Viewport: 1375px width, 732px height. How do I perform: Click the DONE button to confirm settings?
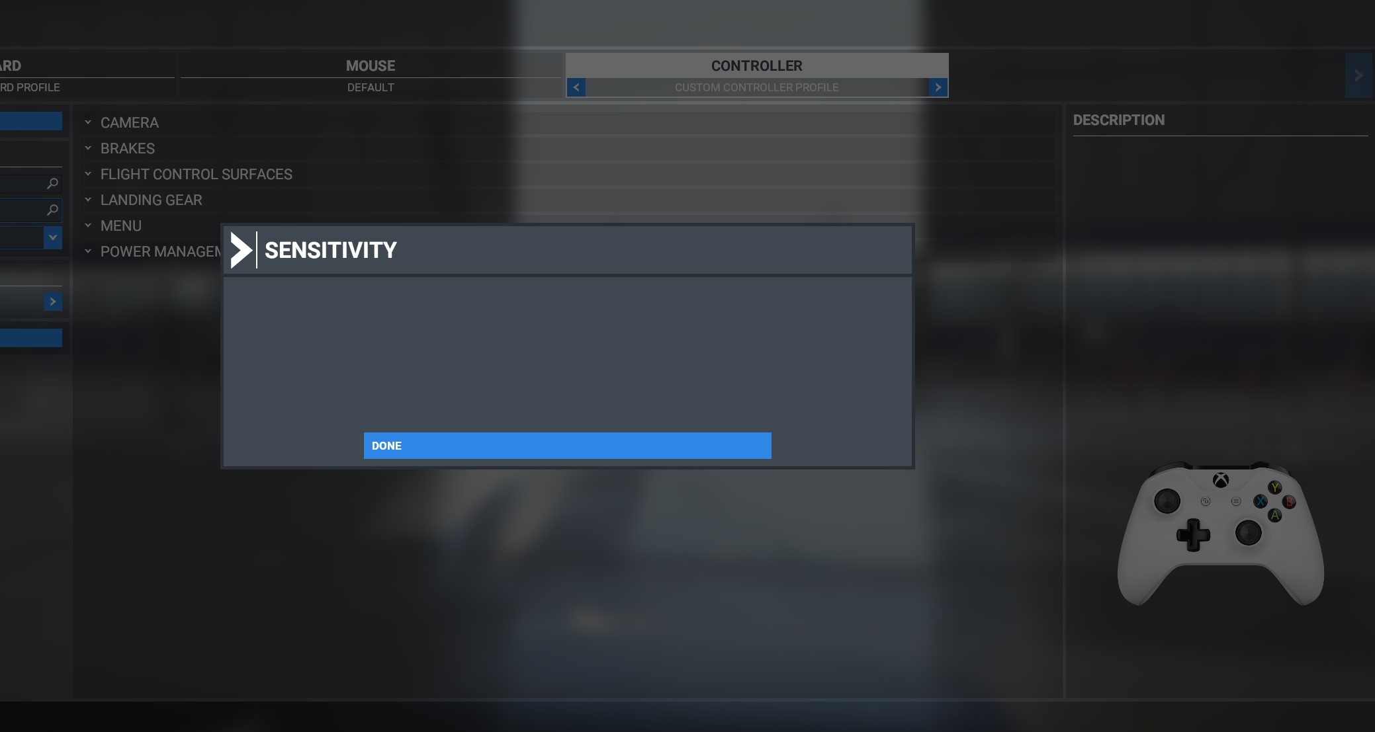[x=568, y=446]
